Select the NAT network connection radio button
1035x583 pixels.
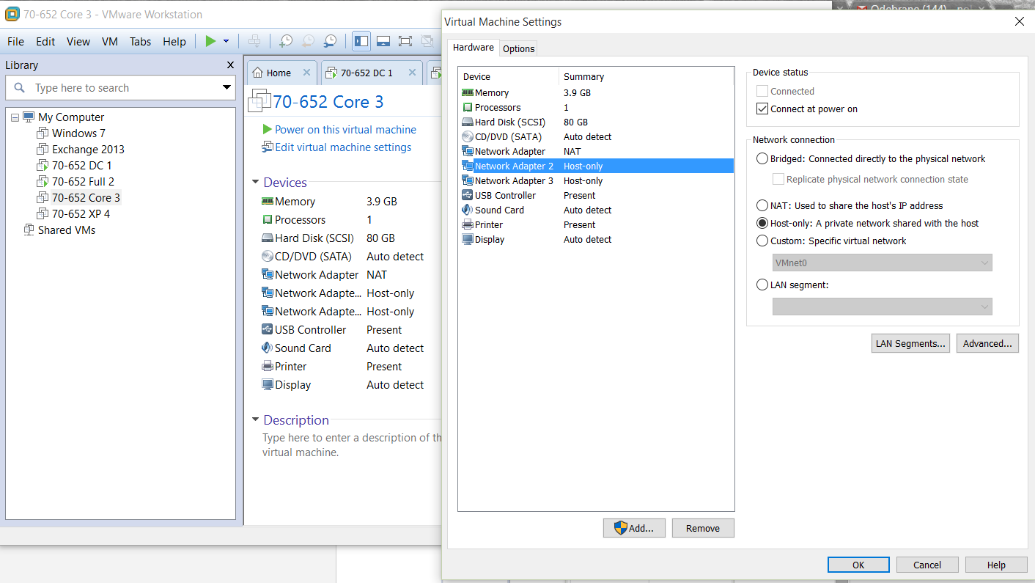(762, 206)
